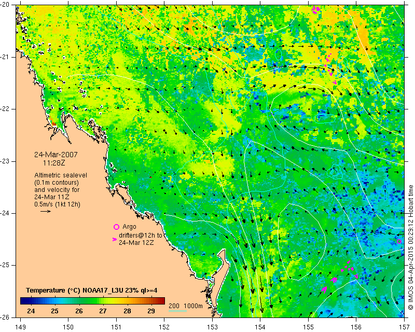Click the '200' isobath depth label
The image size is (415, 332).
pyautogui.click(x=174, y=306)
